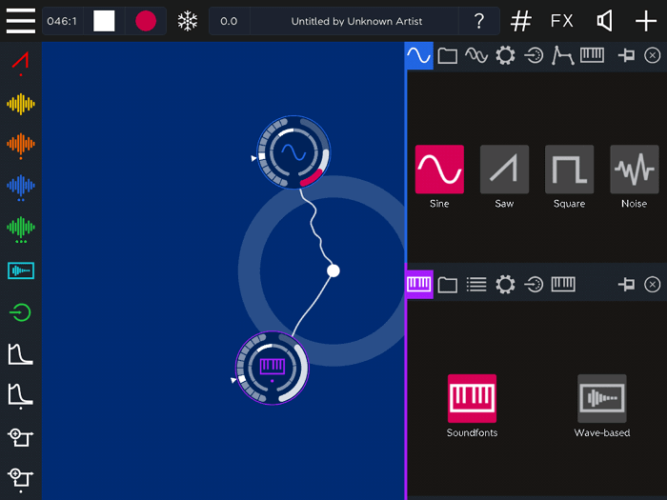
Task: Toggle the speaker mute icon
Action: point(604,21)
